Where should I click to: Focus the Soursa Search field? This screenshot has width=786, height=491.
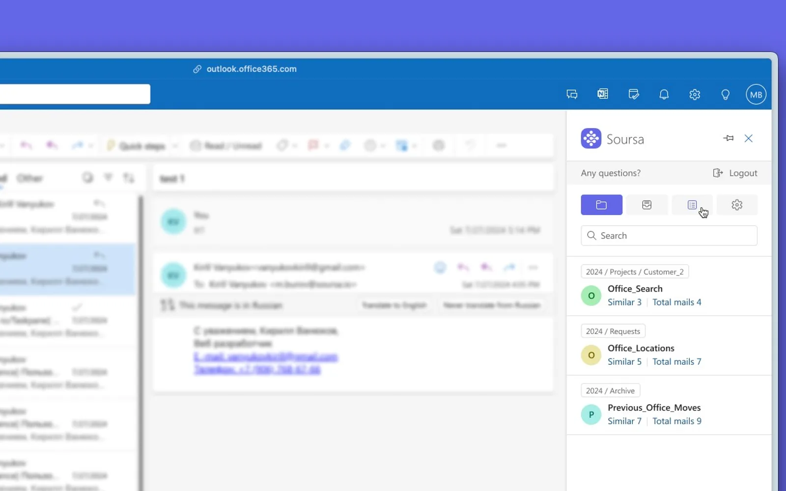click(669, 236)
